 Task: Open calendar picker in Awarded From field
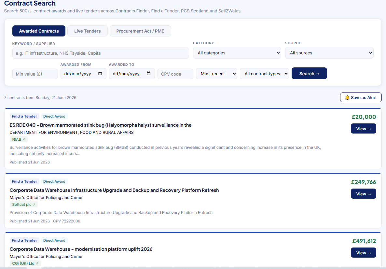(100, 73)
